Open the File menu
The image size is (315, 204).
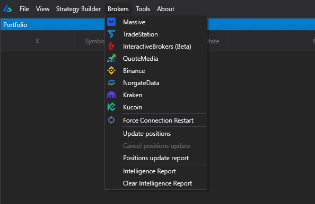[x=24, y=9]
